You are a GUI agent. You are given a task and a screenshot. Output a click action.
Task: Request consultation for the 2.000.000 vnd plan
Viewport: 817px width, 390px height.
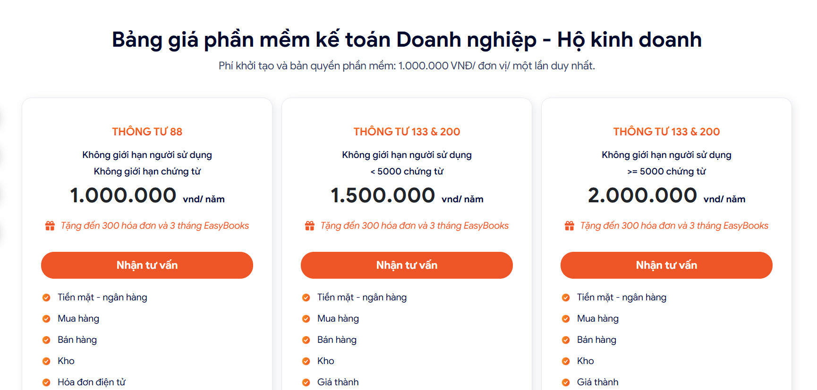click(x=666, y=265)
